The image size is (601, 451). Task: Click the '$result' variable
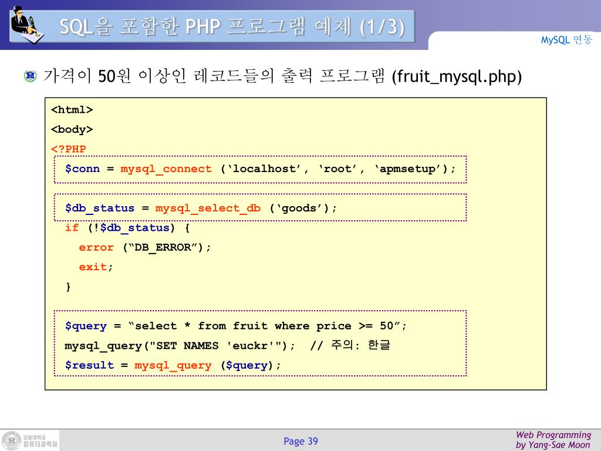click(89, 365)
